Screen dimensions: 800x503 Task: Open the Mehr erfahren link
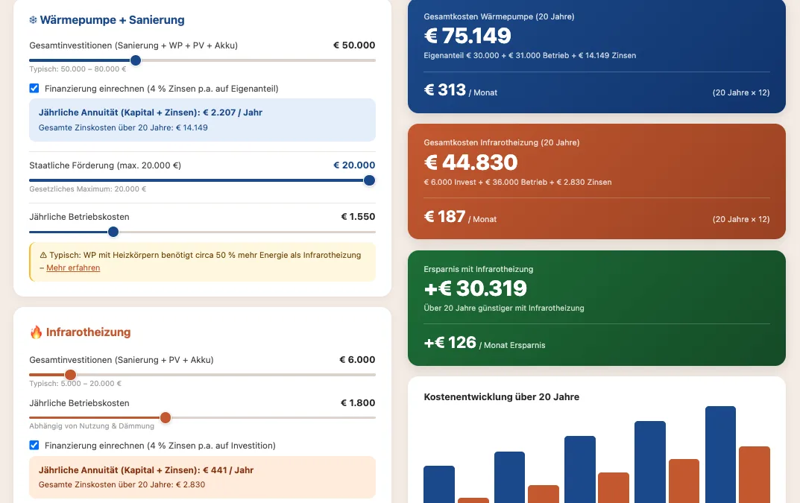point(73,269)
